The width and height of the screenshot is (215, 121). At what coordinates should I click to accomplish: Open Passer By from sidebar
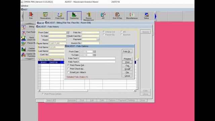[29, 44]
